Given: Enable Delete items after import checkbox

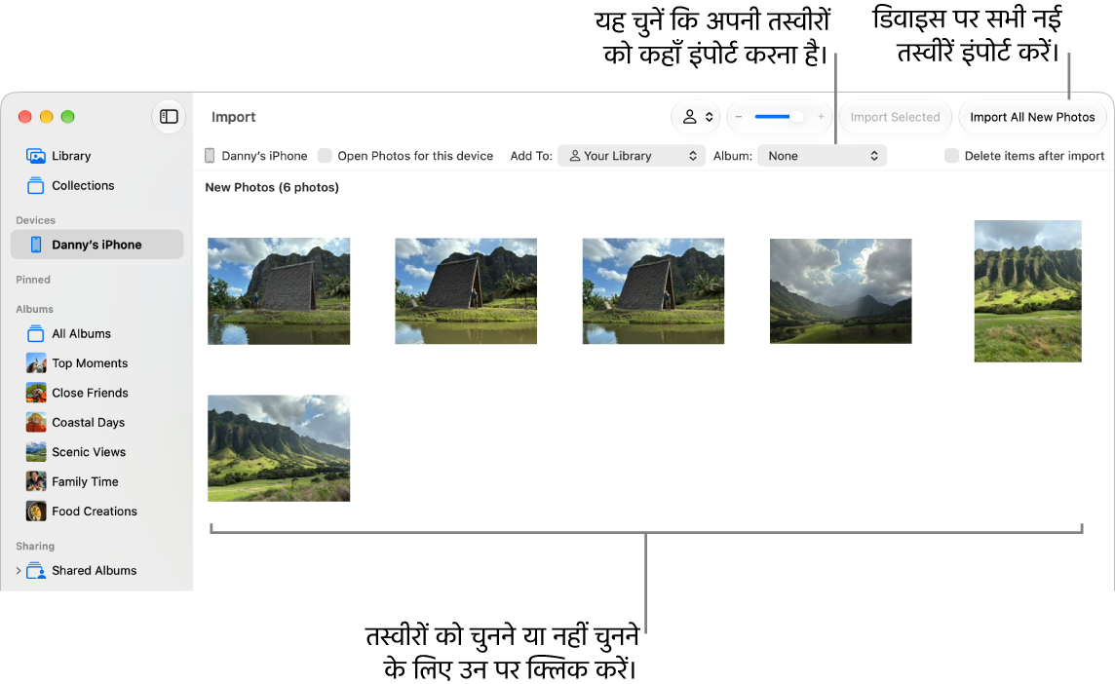Looking at the screenshot, I should point(951,156).
